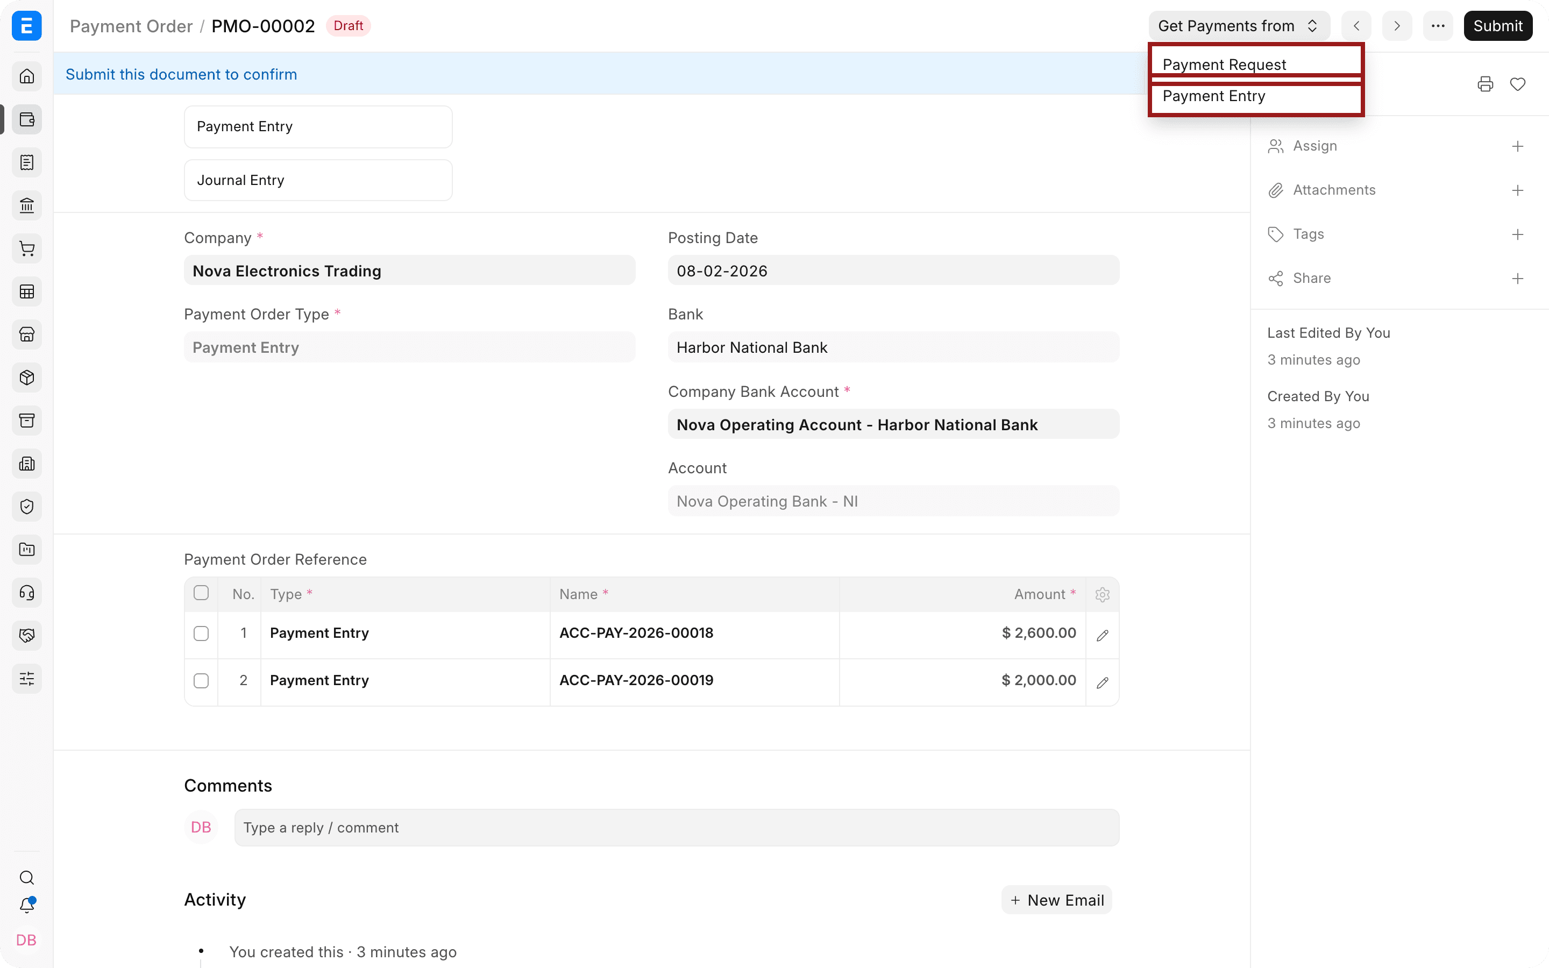Viewport: 1549px width, 968px height.
Task: Check the row 2 checkbox for ACC-PAY-2026-00019
Action: click(x=201, y=681)
